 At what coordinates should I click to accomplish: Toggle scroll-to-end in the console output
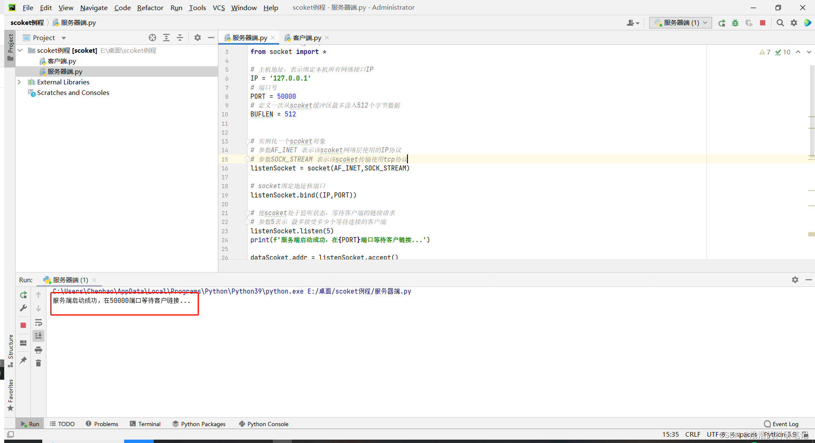(x=38, y=335)
